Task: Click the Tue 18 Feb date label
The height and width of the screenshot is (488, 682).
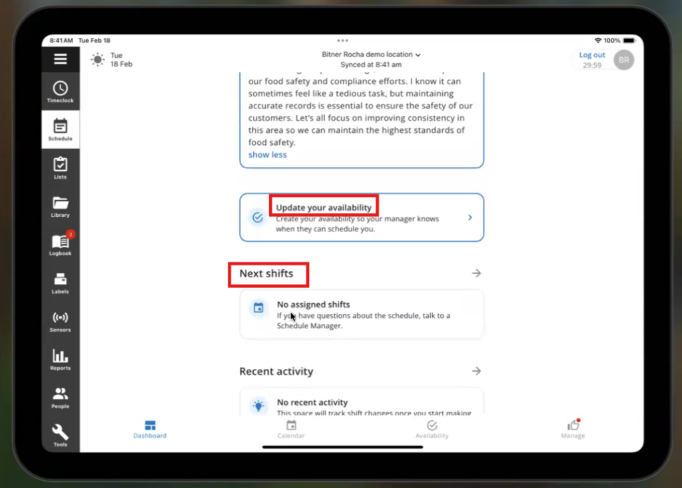Action: (121, 59)
